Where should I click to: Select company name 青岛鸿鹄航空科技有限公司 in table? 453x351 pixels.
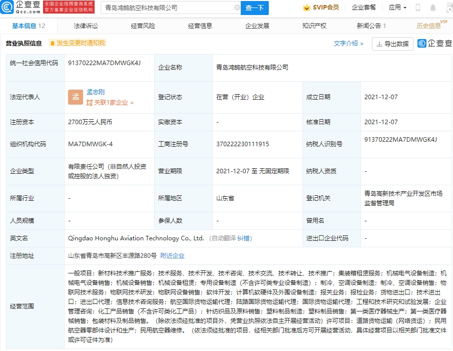252,68
